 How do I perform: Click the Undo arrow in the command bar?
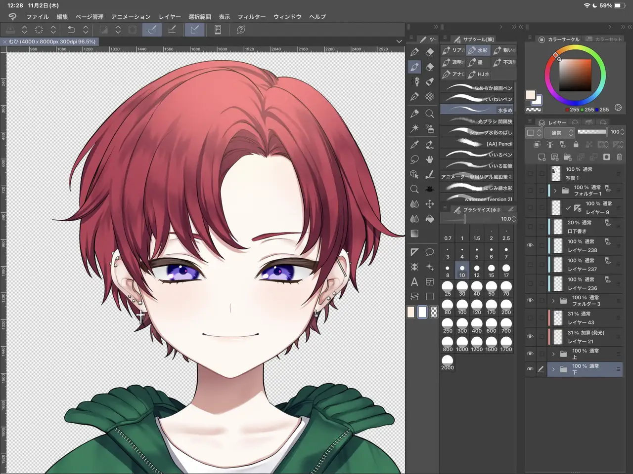coord(71,30)
